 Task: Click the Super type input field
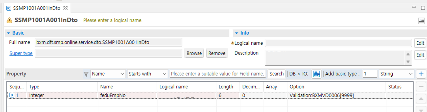coord(108,53)
